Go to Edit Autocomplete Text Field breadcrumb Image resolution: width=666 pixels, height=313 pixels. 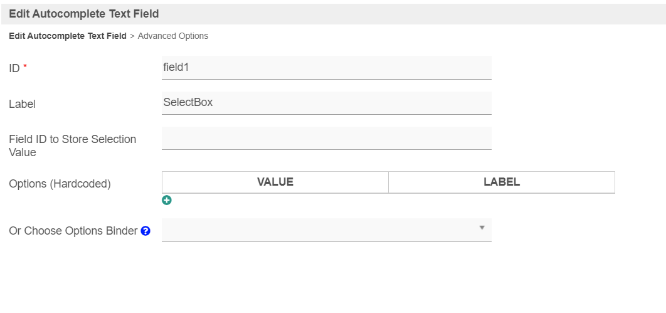[68, 36]
